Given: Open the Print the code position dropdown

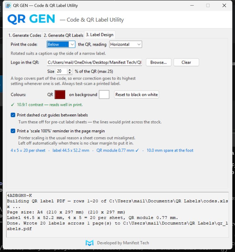Looking at the screenshot, I should pos(61,44).
